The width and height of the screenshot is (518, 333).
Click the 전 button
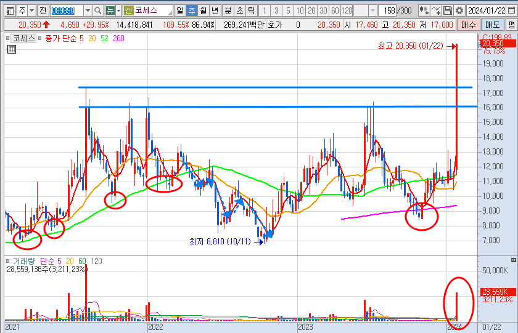pos(43,11)
